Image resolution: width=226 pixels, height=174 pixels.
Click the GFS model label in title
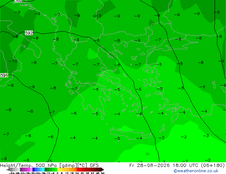[x=94, y=165]
